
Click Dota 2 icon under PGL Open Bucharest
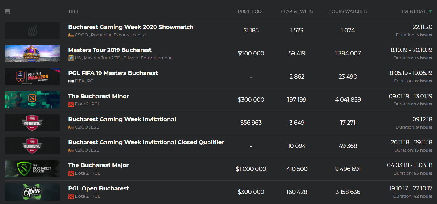coord(71,197)
